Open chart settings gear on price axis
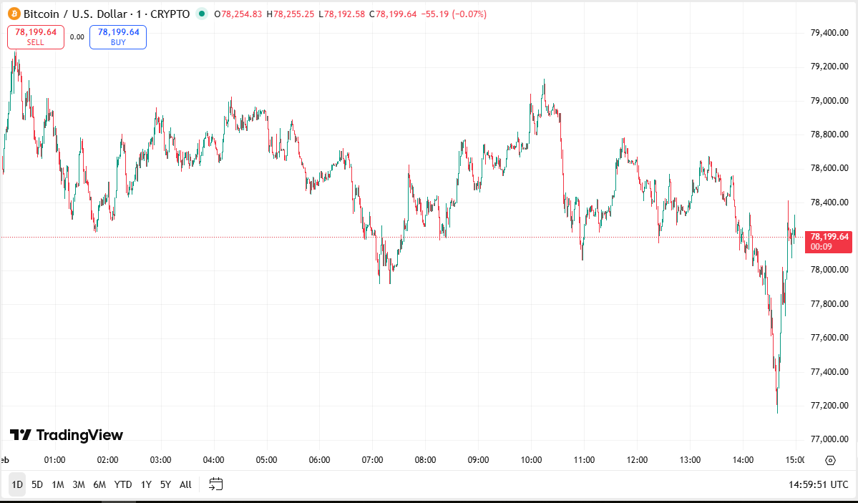Screen dimensions: 858x503 (x=830, y=460)
